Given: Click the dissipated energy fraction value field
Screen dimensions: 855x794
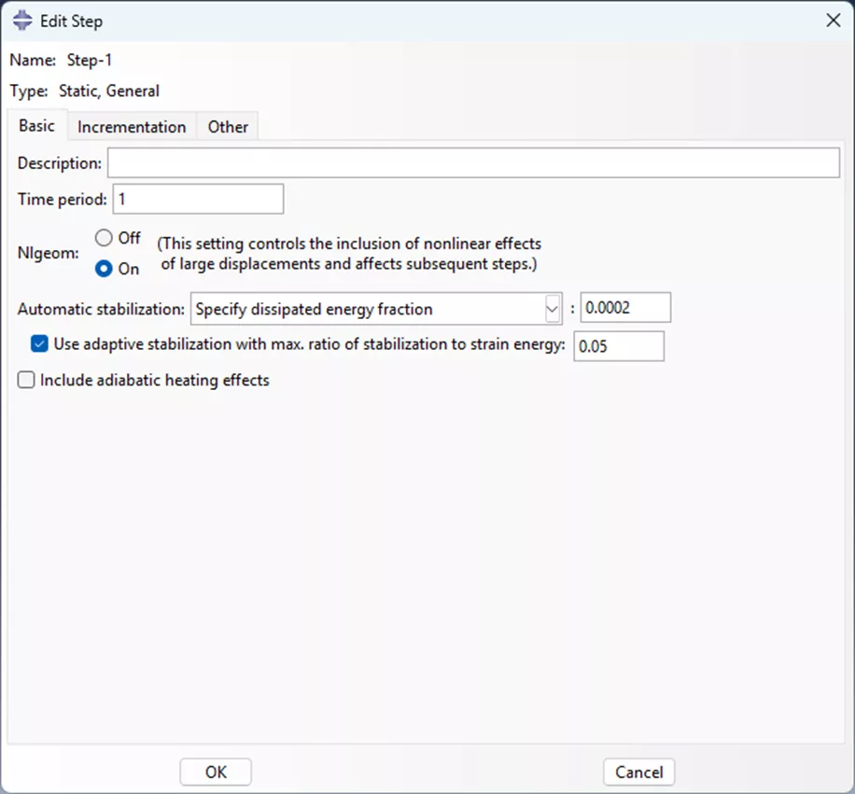Looking at the screenshot, I should tap(624, 309).
